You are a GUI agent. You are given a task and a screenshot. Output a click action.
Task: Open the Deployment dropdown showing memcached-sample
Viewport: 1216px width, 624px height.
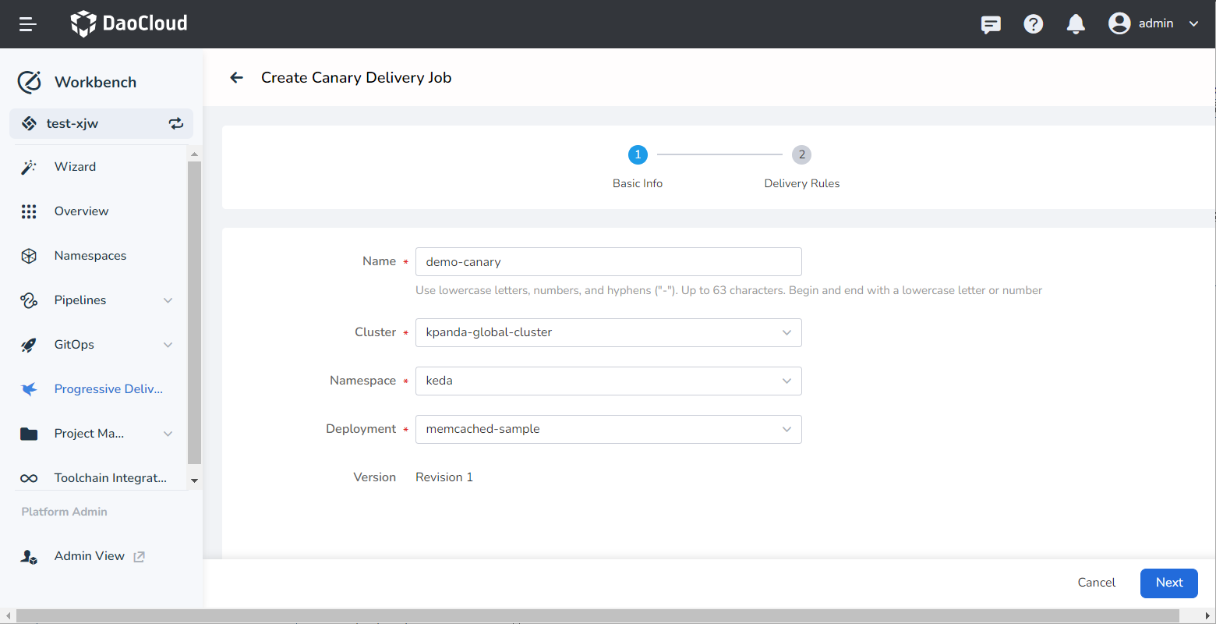pos(608,429)
